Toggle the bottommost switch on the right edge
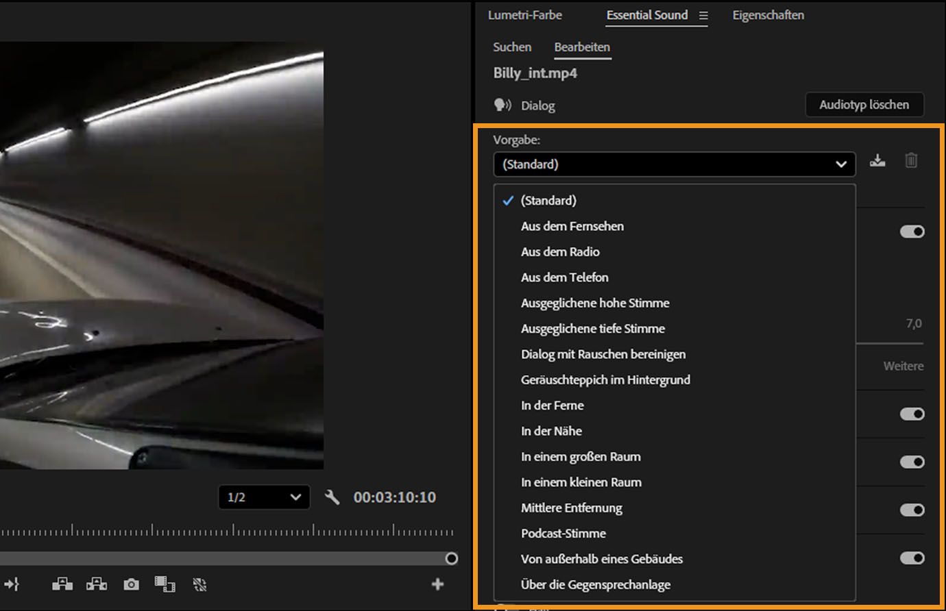 [x=912, y=558]
